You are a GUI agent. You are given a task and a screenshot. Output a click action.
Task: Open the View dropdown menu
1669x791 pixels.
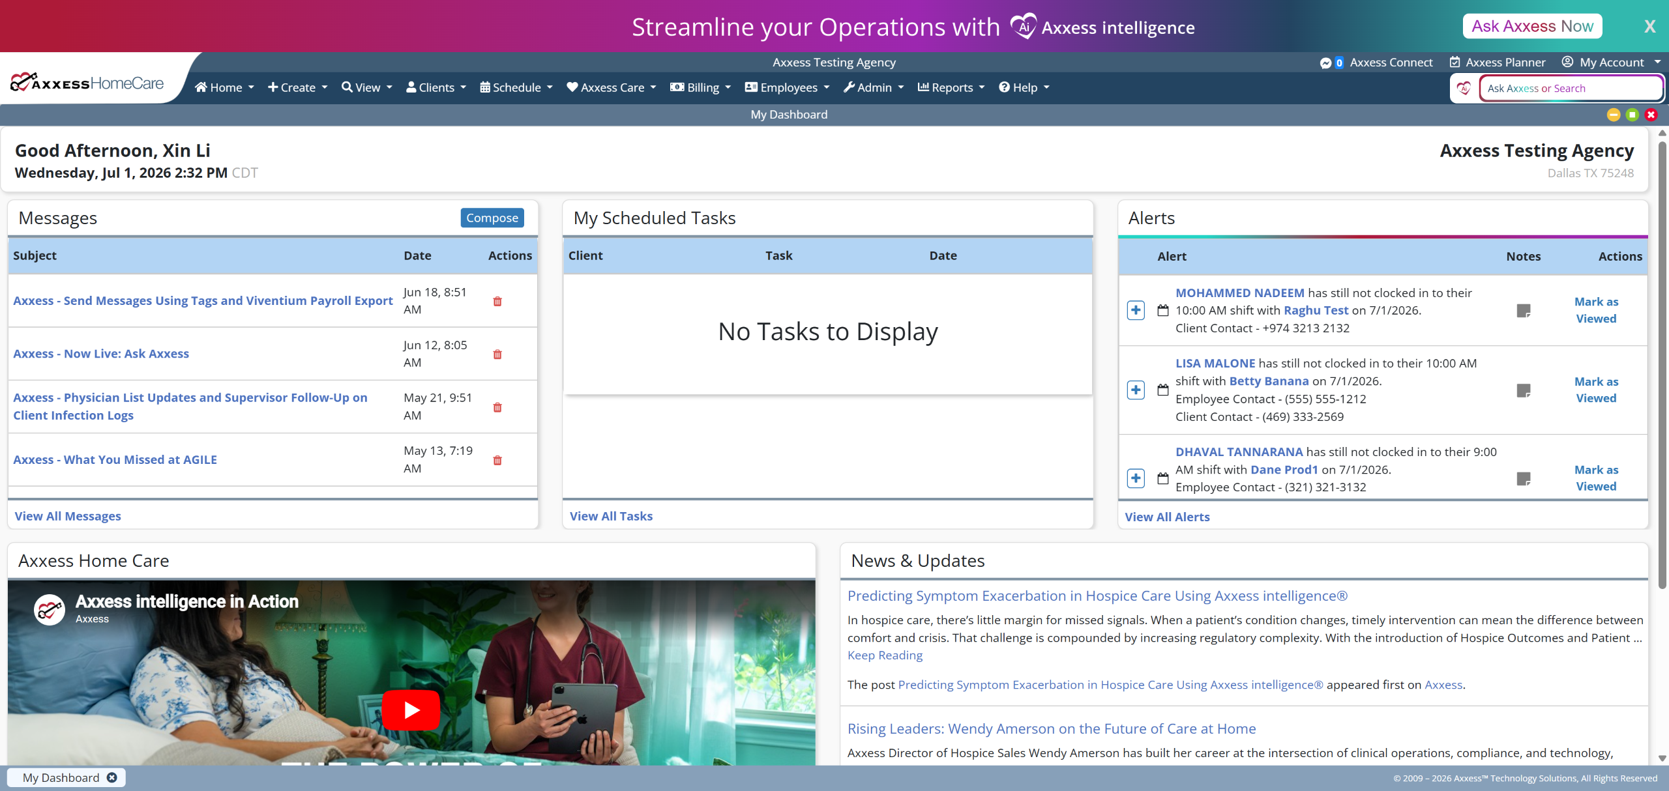(x=367, y=87)
